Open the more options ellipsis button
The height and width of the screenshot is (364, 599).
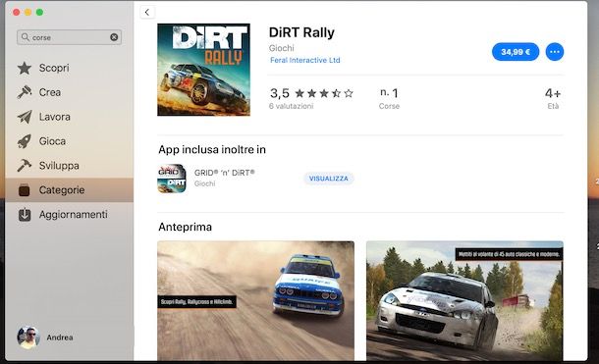pos(554,52)
